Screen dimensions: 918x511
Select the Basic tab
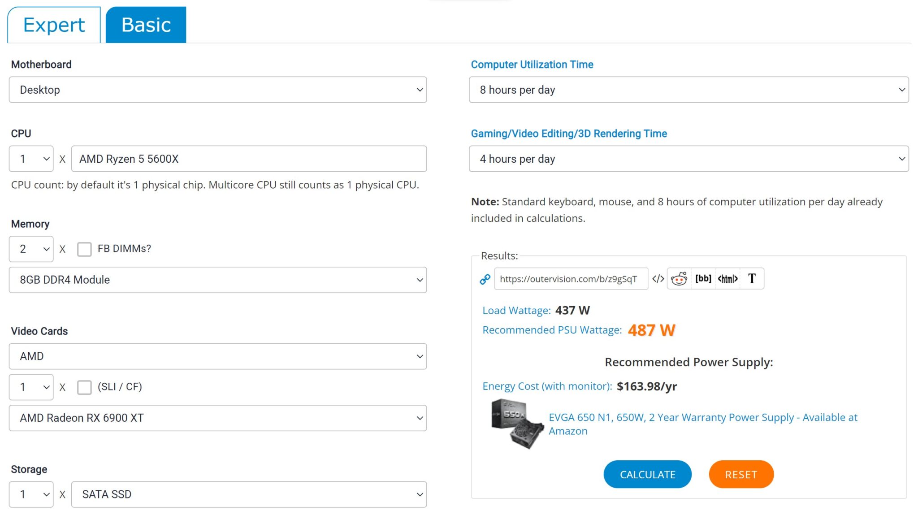coord(146,25)
